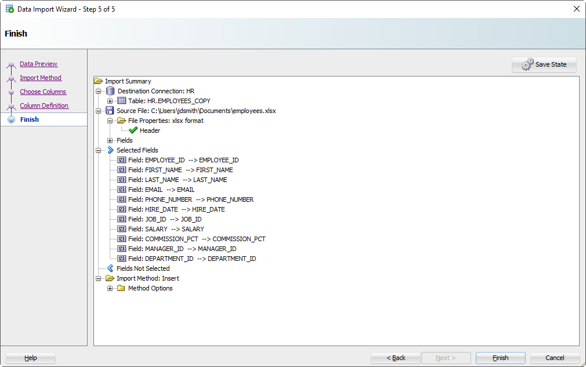
Task: Select the Method Options label
Action: click(x=150, y=288)
